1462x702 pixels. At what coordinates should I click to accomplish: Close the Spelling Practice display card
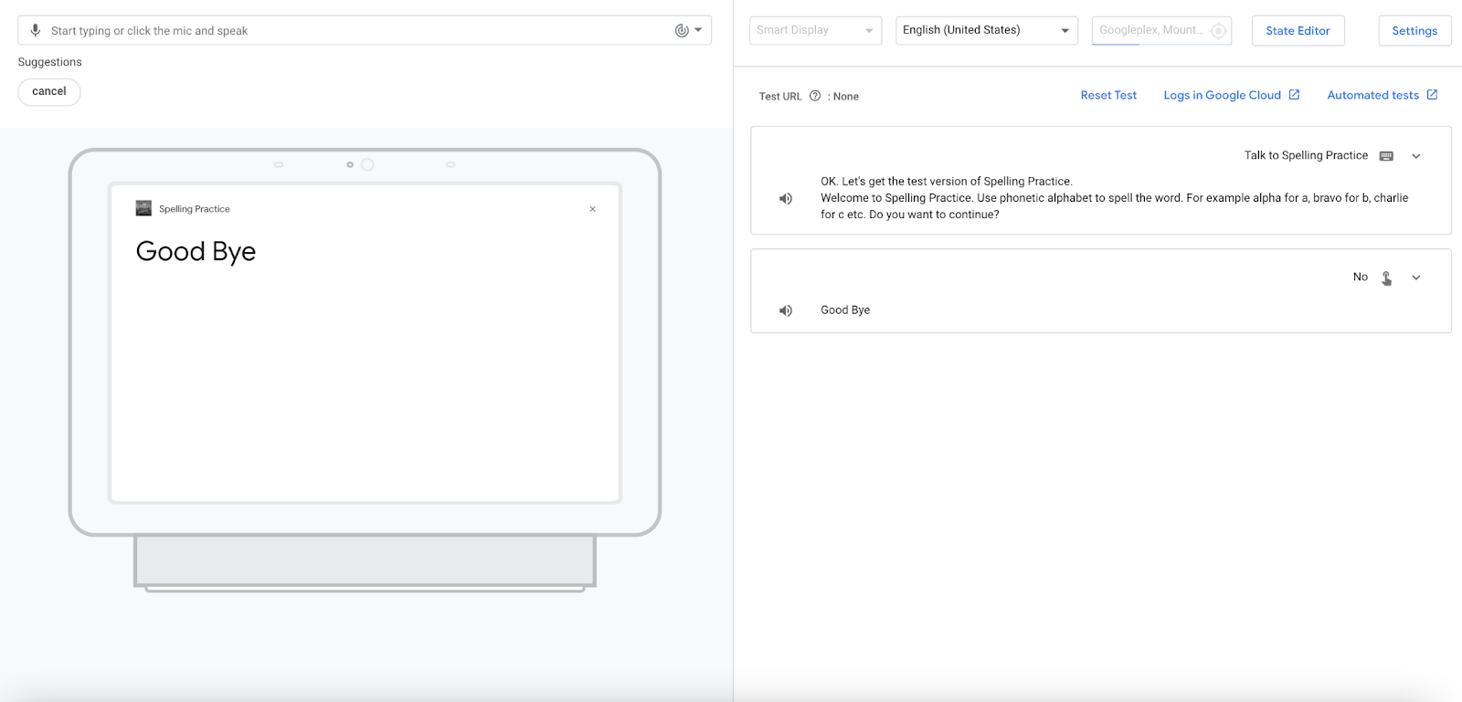pyautogui.click(x=592, y=209)
